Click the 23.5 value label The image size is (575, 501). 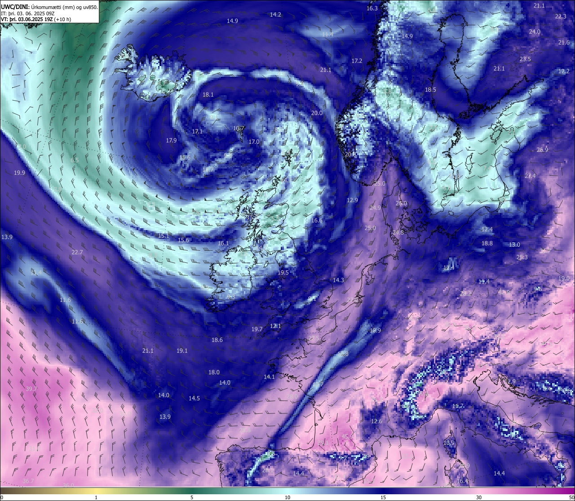click(525, 59)
